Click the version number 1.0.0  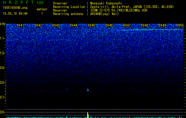click(x=40, y=2)
